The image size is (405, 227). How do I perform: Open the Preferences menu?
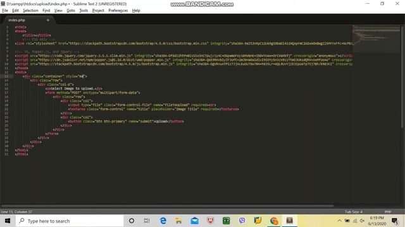[118, 11]
